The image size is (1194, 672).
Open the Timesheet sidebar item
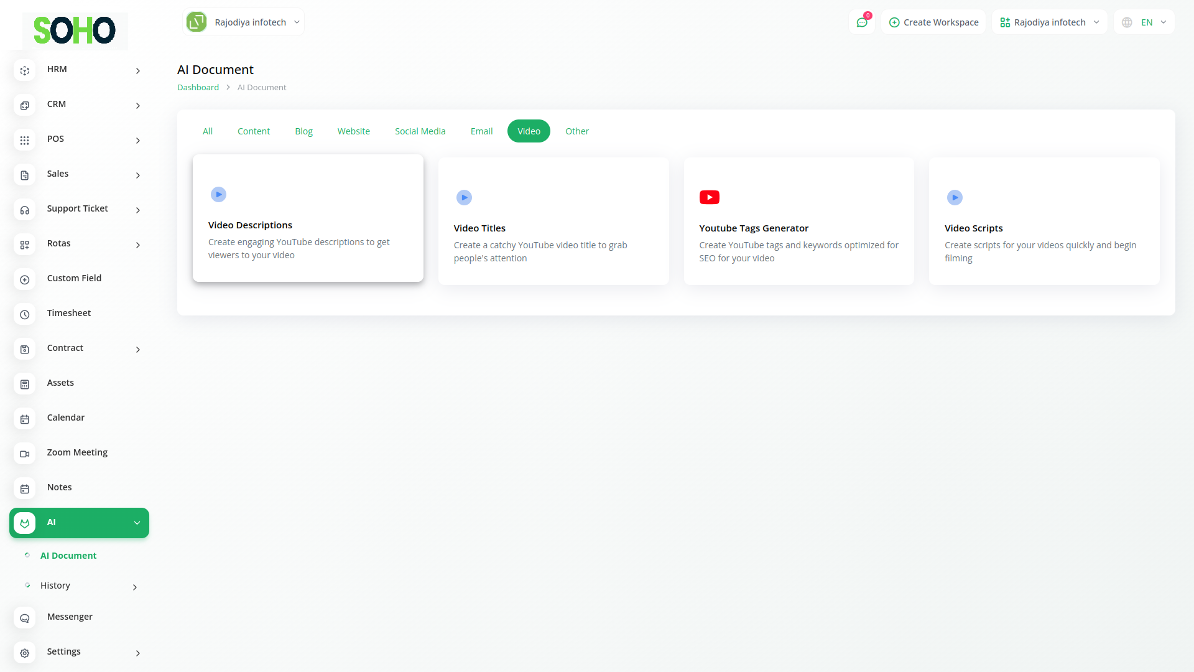tap(68, 313)
